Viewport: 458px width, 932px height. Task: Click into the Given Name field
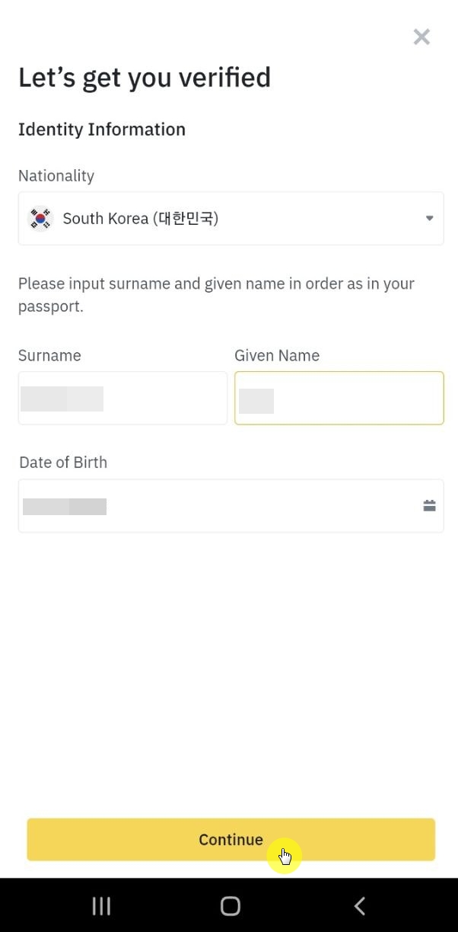[x=339, y=398]
